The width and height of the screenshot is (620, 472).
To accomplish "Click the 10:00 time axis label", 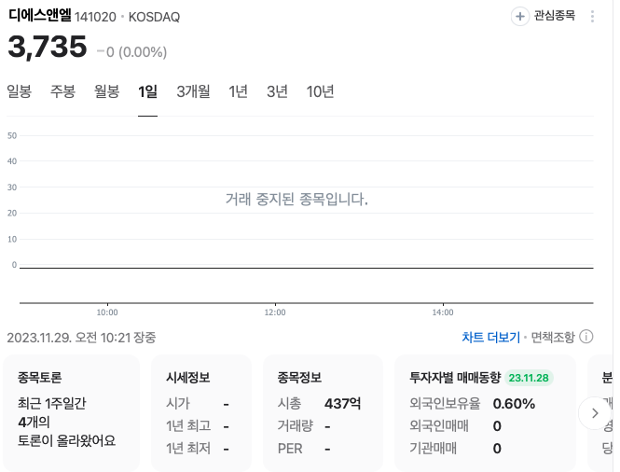I will pos(107,312).
